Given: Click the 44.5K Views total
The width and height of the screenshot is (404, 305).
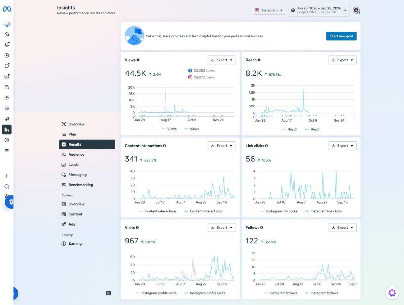Looking at the screenshot, I should tap(135, 73).
